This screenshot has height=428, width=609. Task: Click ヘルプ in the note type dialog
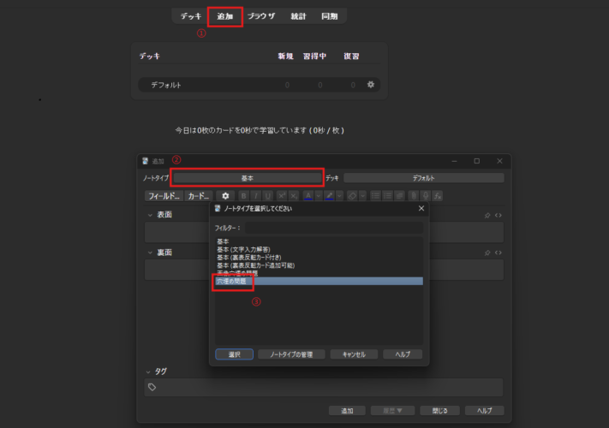pos(403,354)
